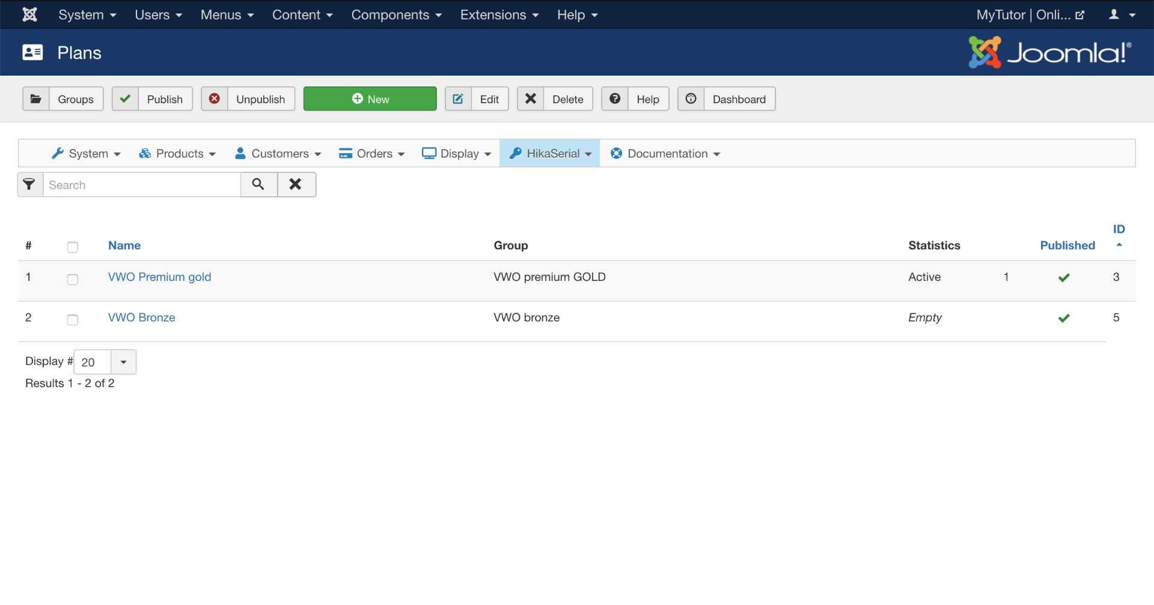
Task: Click the Help button label in toolbar
Action: point(648,100)
